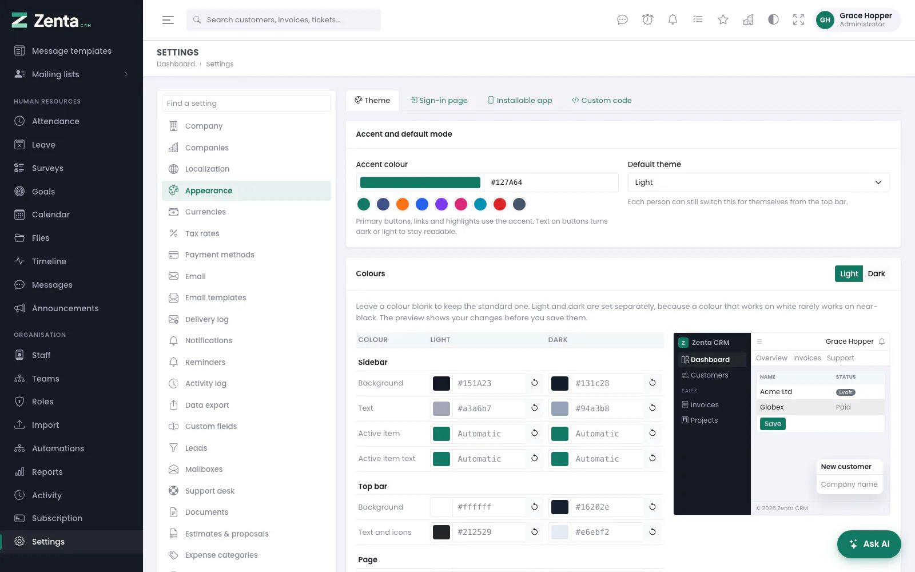Click Save button in the preview
This screenshot has width=915, height=572.
click(773, 424)
